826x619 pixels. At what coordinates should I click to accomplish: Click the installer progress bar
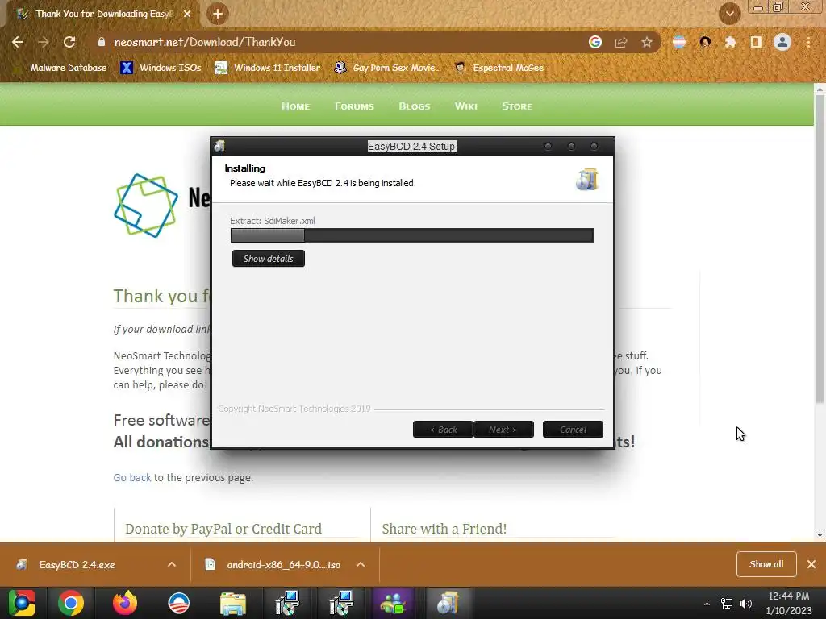[412, 235]
